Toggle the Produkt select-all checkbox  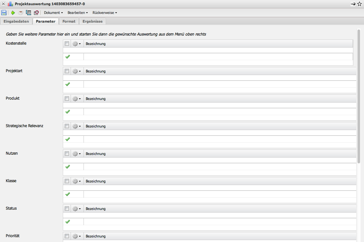coord(67,99)
